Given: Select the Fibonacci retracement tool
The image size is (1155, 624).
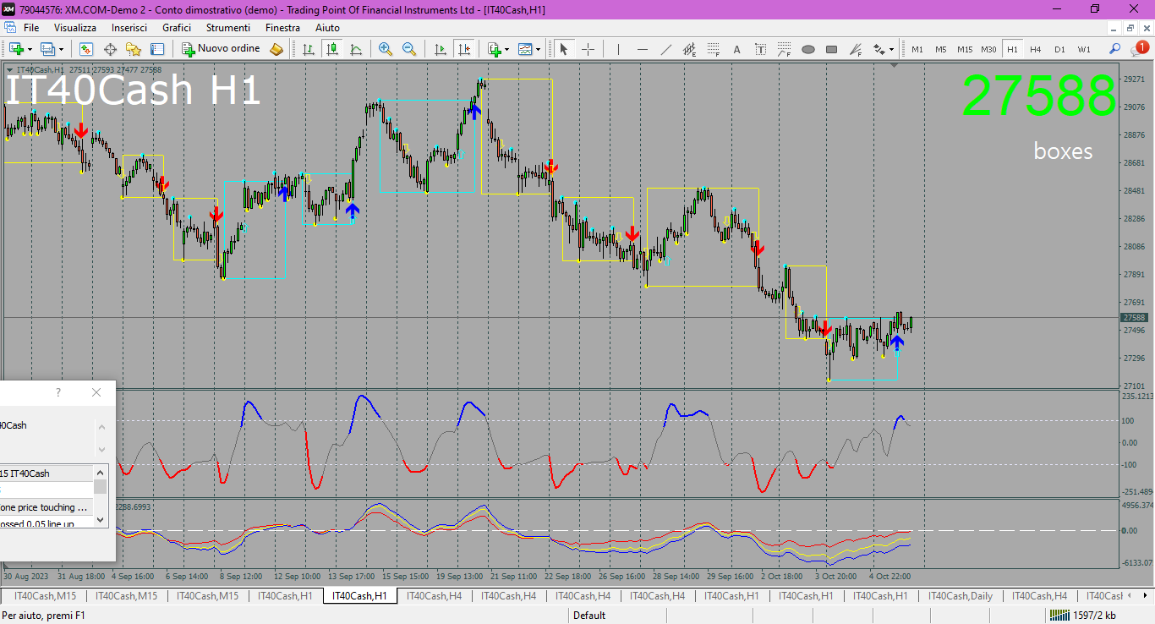Looking at the screenshot, I should 713,49.
